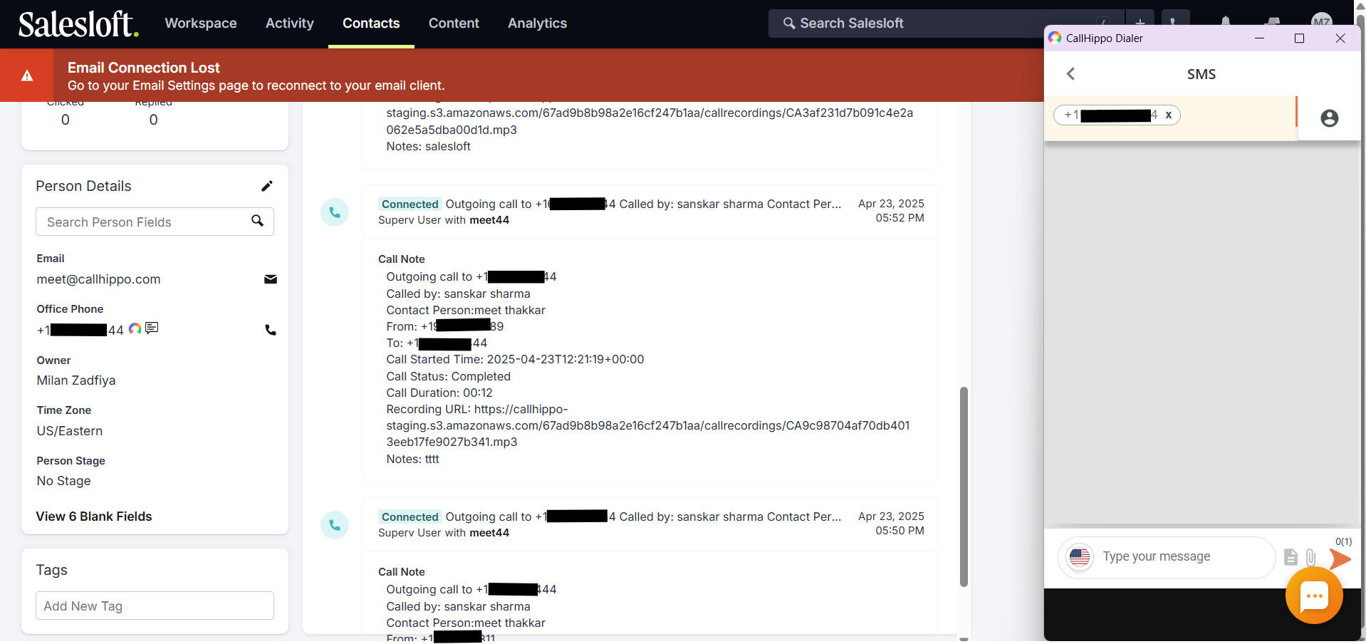Click the US/Eastern time zone value
Screen dimensions: 1366x644
pos(70,431)
